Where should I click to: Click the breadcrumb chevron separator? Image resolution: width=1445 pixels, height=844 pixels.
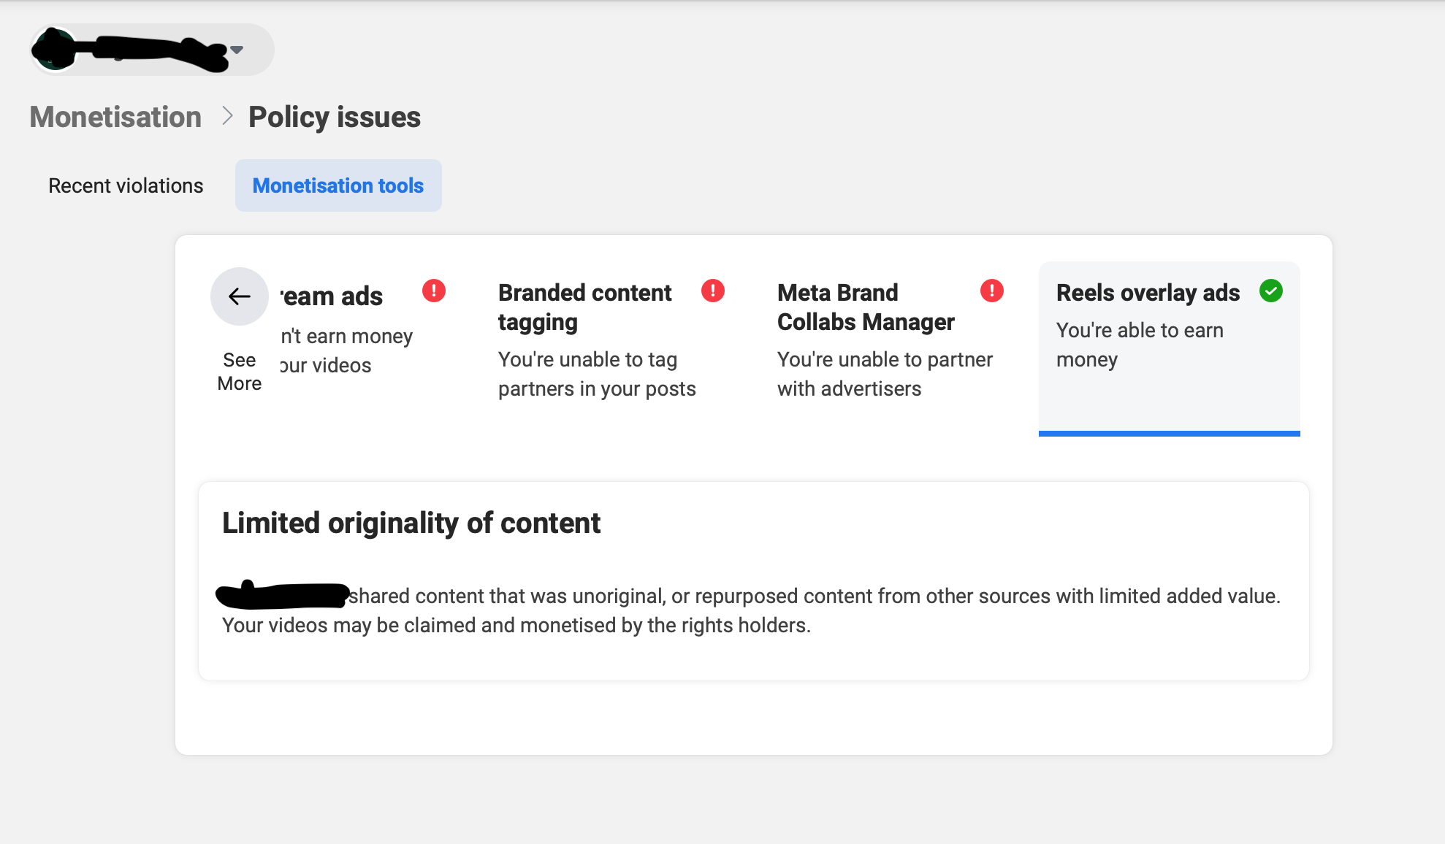click(x=227, y=116)
